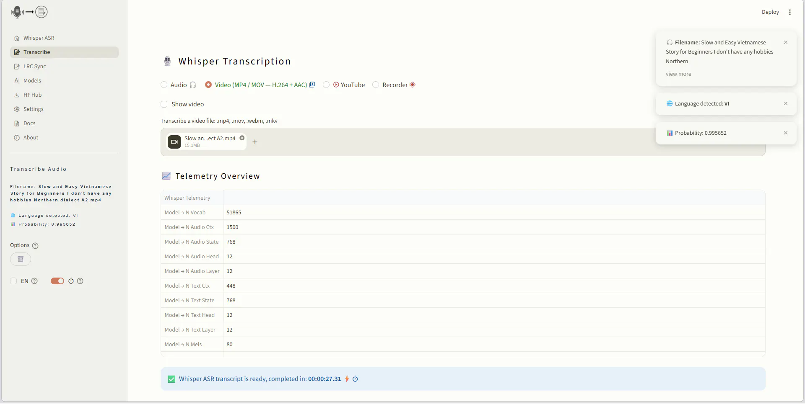Click the Deploy button
Image resolution: width=805 pixels, height=404 pixels.
coord(770,12)
